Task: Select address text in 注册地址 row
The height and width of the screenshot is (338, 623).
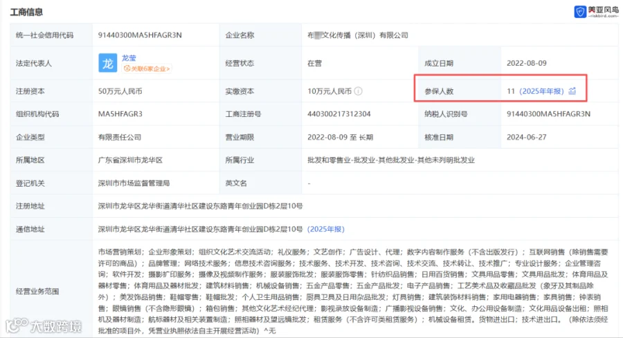Action: click(200, 206)
